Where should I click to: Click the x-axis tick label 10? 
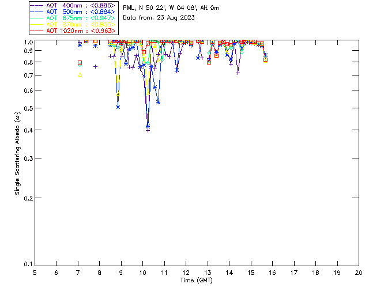click(142, 273)
